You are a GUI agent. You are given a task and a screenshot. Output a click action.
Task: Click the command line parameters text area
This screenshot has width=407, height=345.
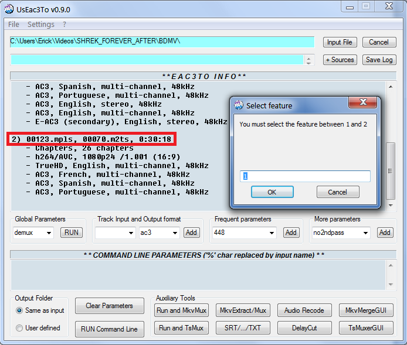pyautogui.click(x=198, y=275)
